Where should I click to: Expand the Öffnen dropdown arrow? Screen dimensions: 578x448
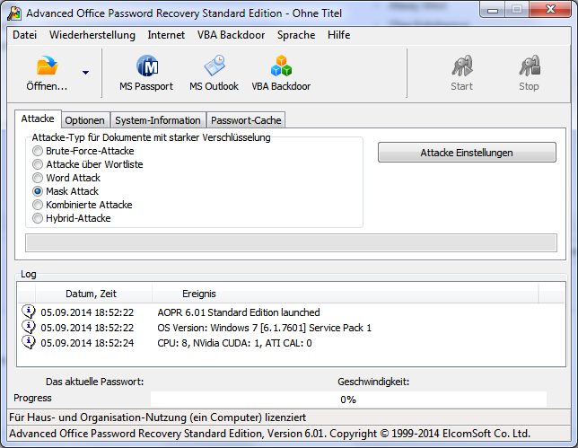coord(85,73)
